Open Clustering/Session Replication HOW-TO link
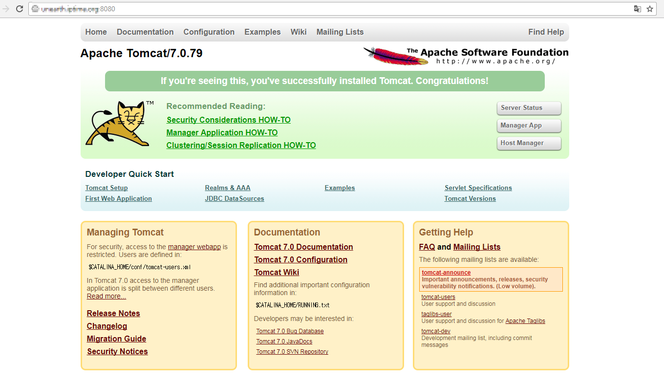The height and width of the screenshot is (384, 664). [x=241, y=146]
